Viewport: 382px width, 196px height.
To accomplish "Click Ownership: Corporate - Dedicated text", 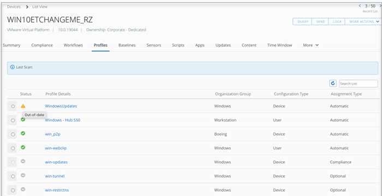I will click(116, 30).
